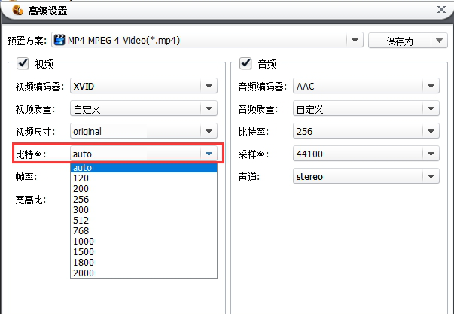Collapse the video bitrate auto dropdown arrow
The image size is (454, 326).
coord(209,154)
